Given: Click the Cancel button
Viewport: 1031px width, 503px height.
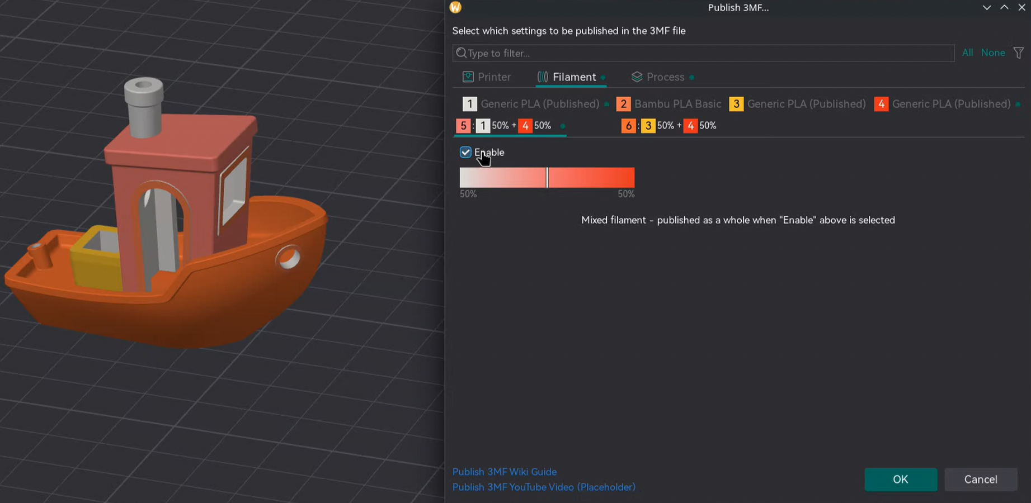Looking at the screenshot, I should pyautogui.click(x=981, y=480).
